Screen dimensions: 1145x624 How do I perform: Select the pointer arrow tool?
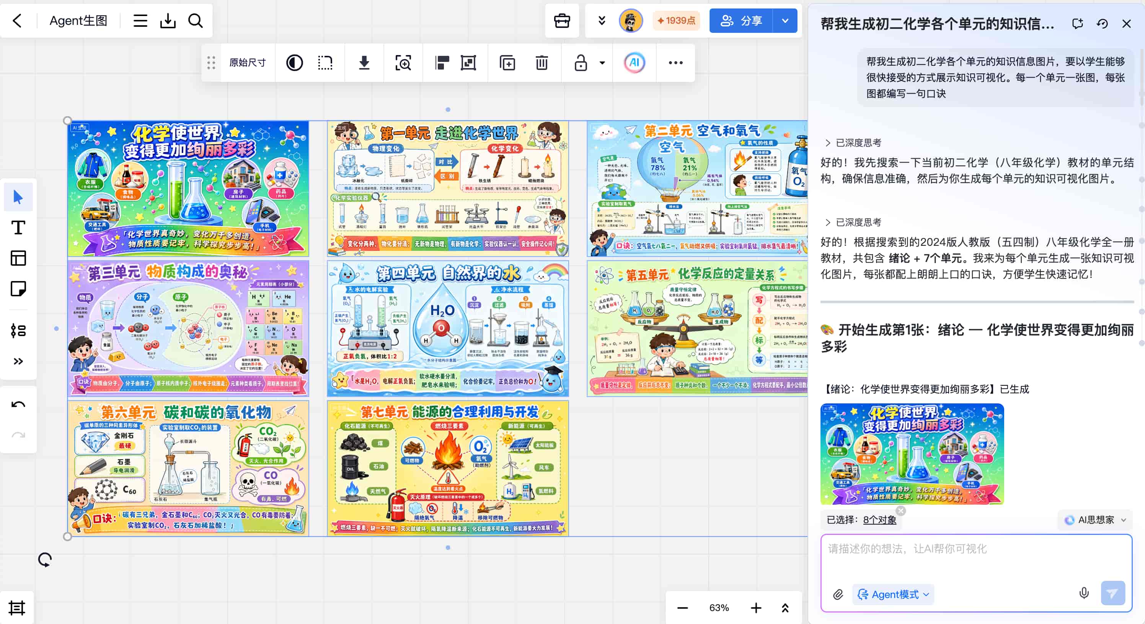coord(18,197)
